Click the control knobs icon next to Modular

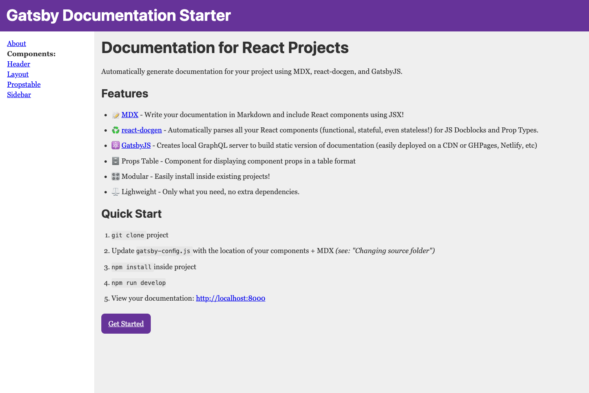click(x=115, y=176)
